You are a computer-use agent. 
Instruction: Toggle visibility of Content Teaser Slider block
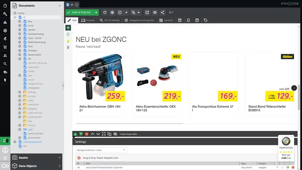pos(115,134)
